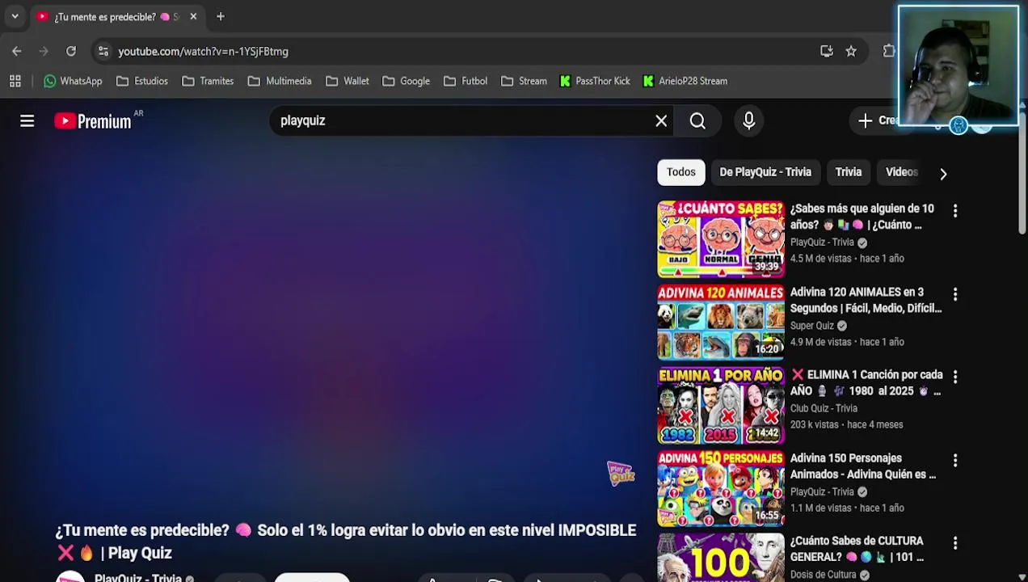
Task: Open '¿Sabes más que alguien de 10 años?' video title
Action: click(862, 217)
